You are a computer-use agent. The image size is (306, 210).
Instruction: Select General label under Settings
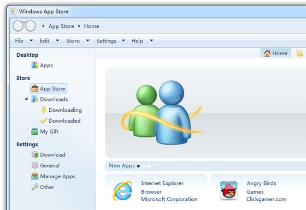pos(50,166)
